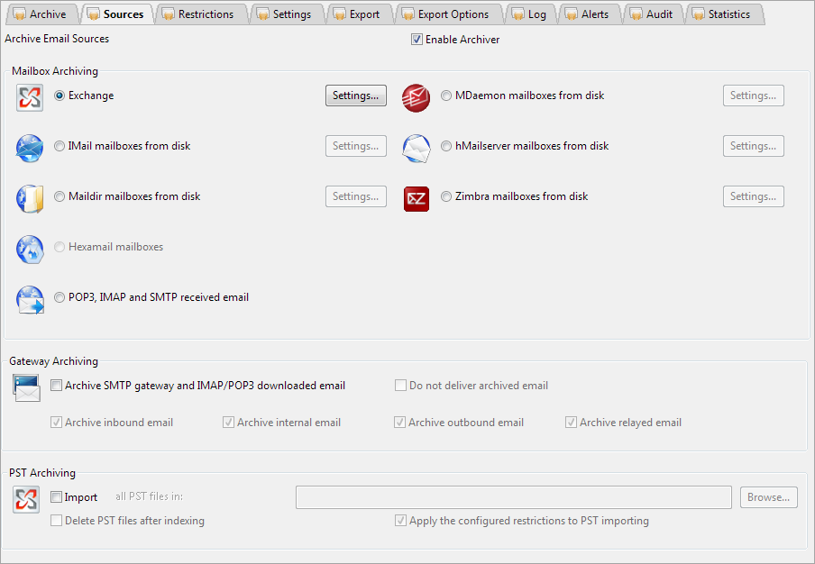Click the PST files path field
Viewport: 815px width, 564px height.
(x=513, y=497)
